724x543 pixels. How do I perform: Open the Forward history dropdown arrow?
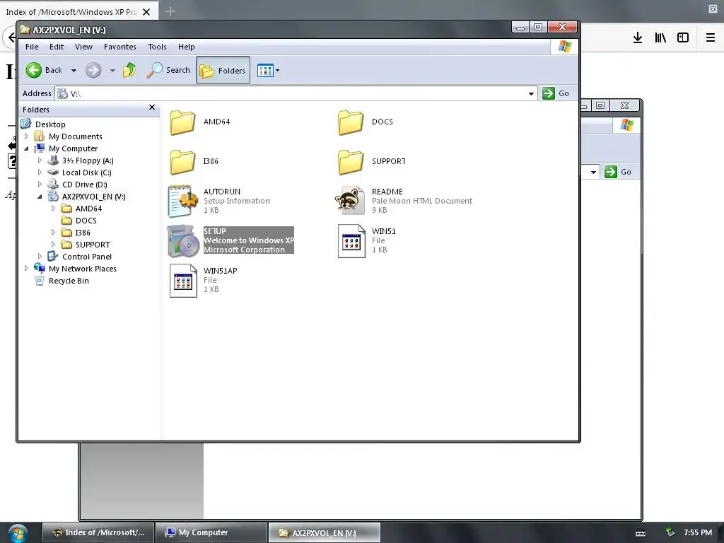[112, 71]
